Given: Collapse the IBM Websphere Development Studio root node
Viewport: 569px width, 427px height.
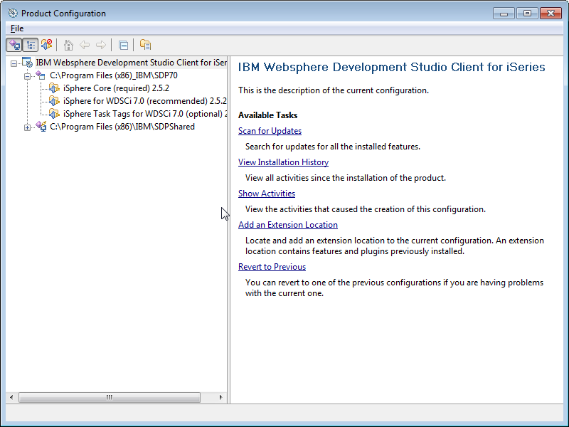Looking at the screenshot, I should click(x=14, y=63).
